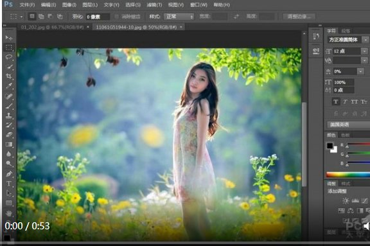Add a Levels adjustment
Image resolution: width=370 pixels, height=246 pixels.
pos(355,200)
